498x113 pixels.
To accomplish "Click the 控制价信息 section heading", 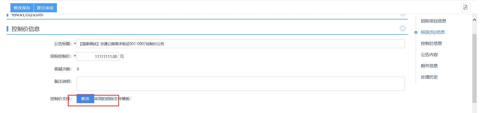I will (26, 29).
